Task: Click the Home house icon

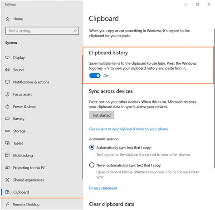Action: coord(8,19)
